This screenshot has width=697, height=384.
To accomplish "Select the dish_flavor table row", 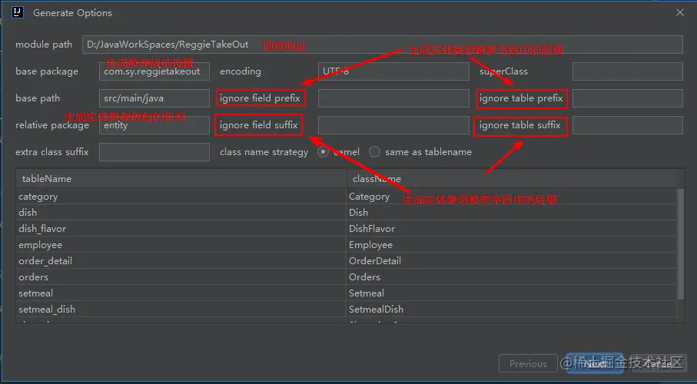I will 347,229.
